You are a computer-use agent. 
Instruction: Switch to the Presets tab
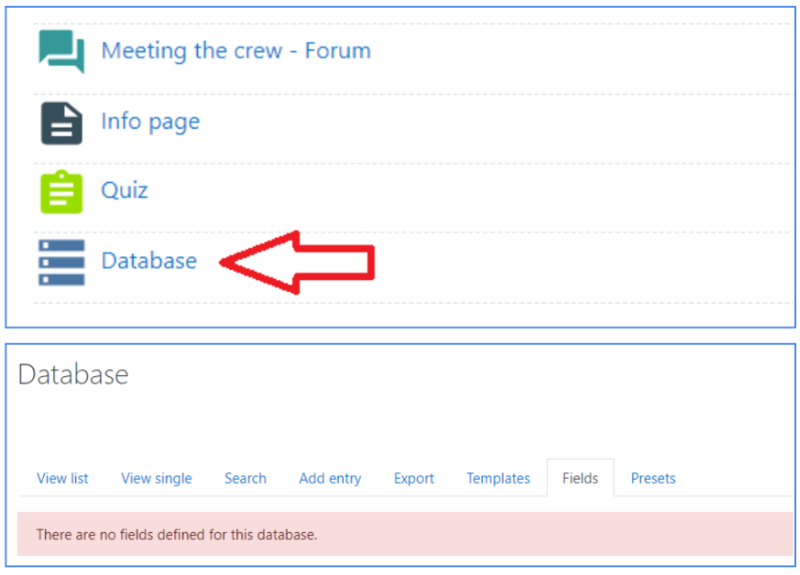tap(652, 479)
